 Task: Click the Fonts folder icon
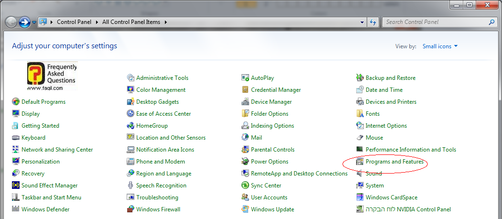pyautogui.click(x=360, y=114)
